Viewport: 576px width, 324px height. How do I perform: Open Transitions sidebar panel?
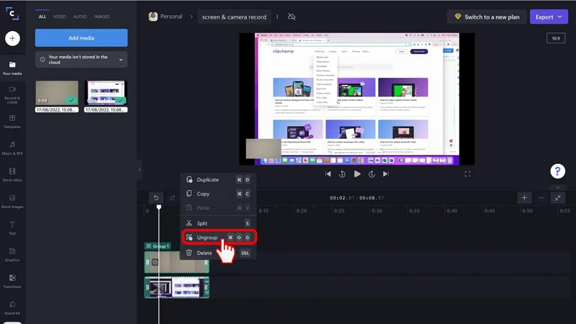12,282
